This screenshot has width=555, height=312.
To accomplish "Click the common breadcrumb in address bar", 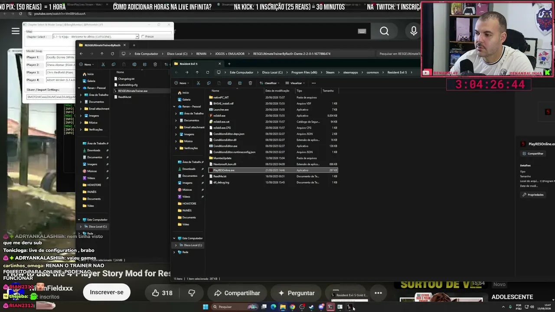I will (x=372, y=72).
